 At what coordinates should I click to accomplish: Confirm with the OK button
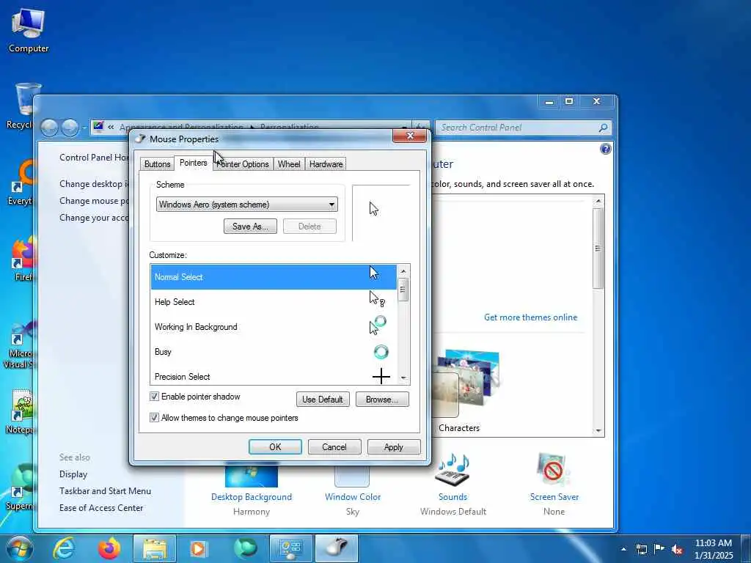click(x=275, y=446)
